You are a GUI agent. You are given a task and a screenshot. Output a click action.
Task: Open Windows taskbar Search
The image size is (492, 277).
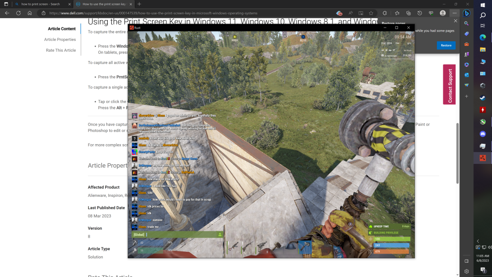coord(483,15)
